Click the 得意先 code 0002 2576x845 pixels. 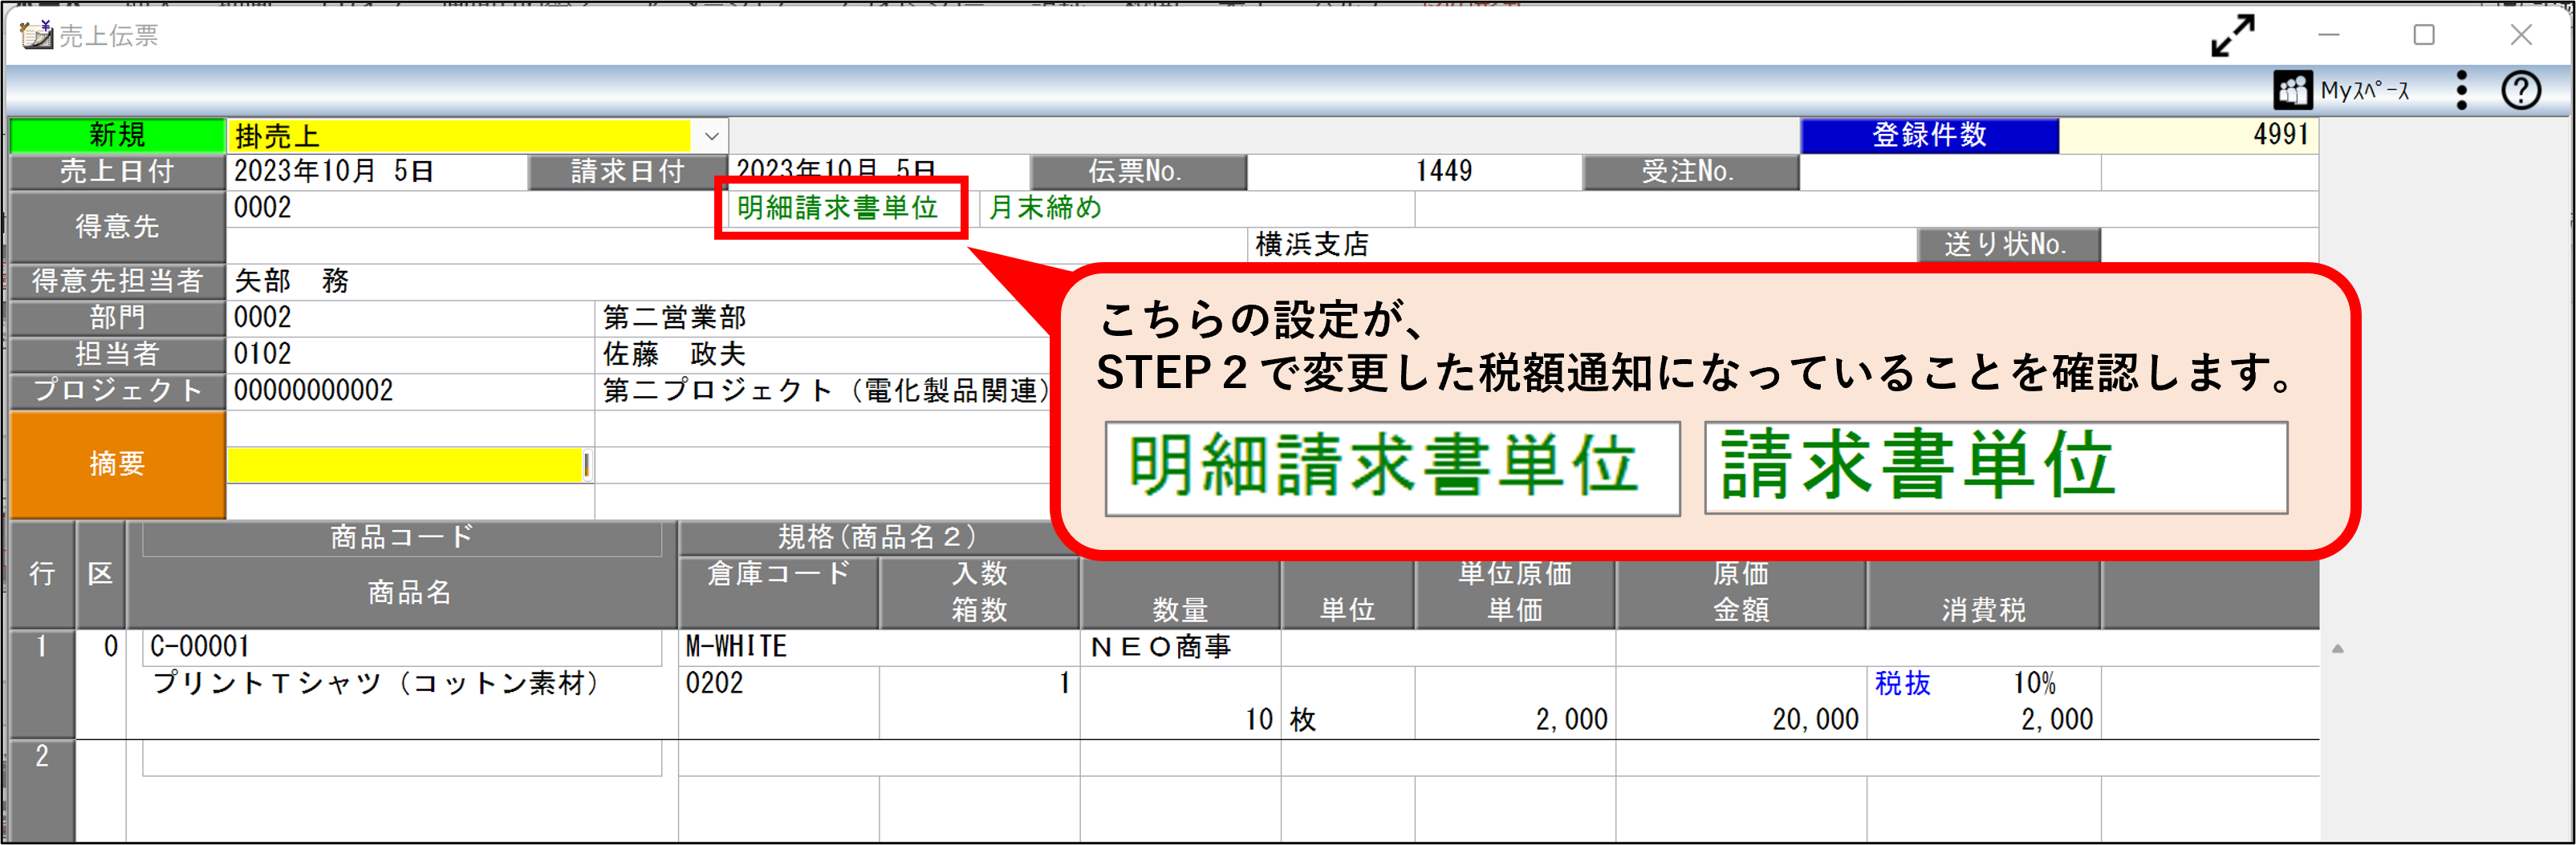coord(262,208)
